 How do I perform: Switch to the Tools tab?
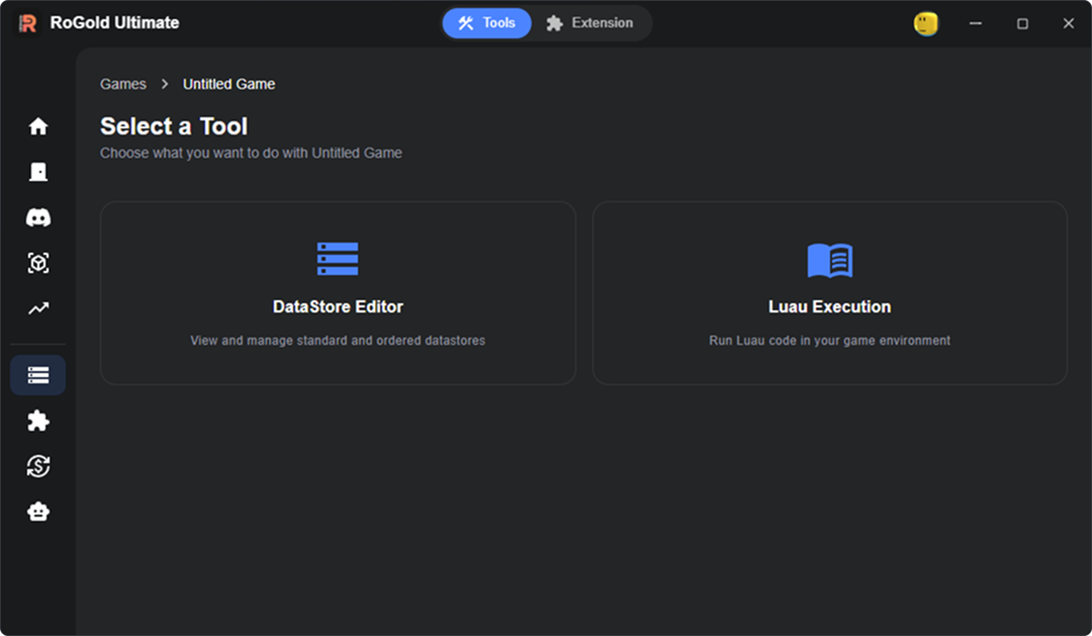pyautogui.click(x=487, y=23)
